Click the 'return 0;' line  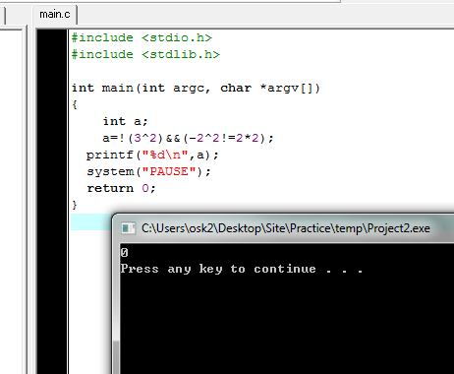point(121,188)
